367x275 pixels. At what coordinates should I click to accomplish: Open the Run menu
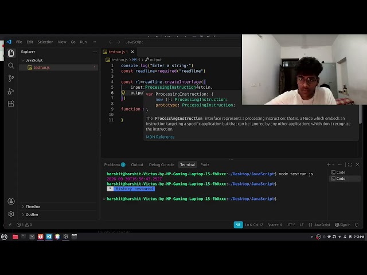click(83, 42)
